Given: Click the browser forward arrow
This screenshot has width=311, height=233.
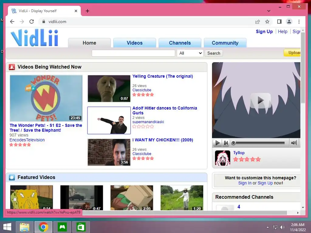Looking at the screenshot, I should [22, 22].
